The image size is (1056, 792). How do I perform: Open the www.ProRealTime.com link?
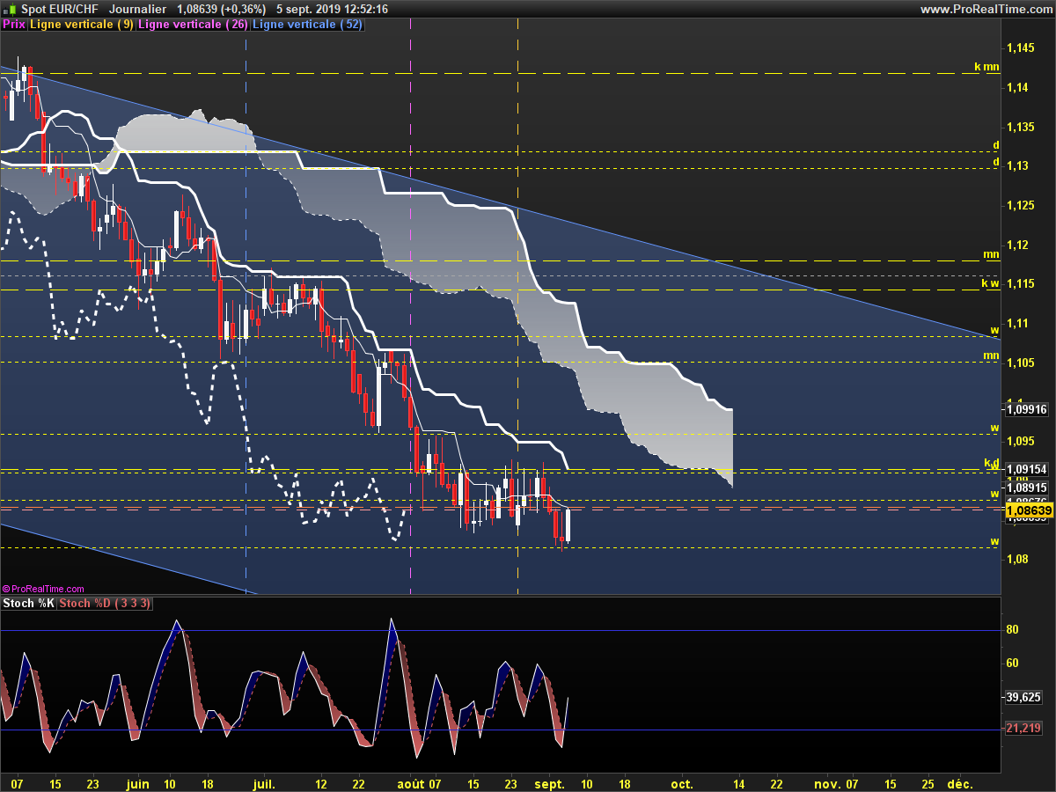[985, 9]
